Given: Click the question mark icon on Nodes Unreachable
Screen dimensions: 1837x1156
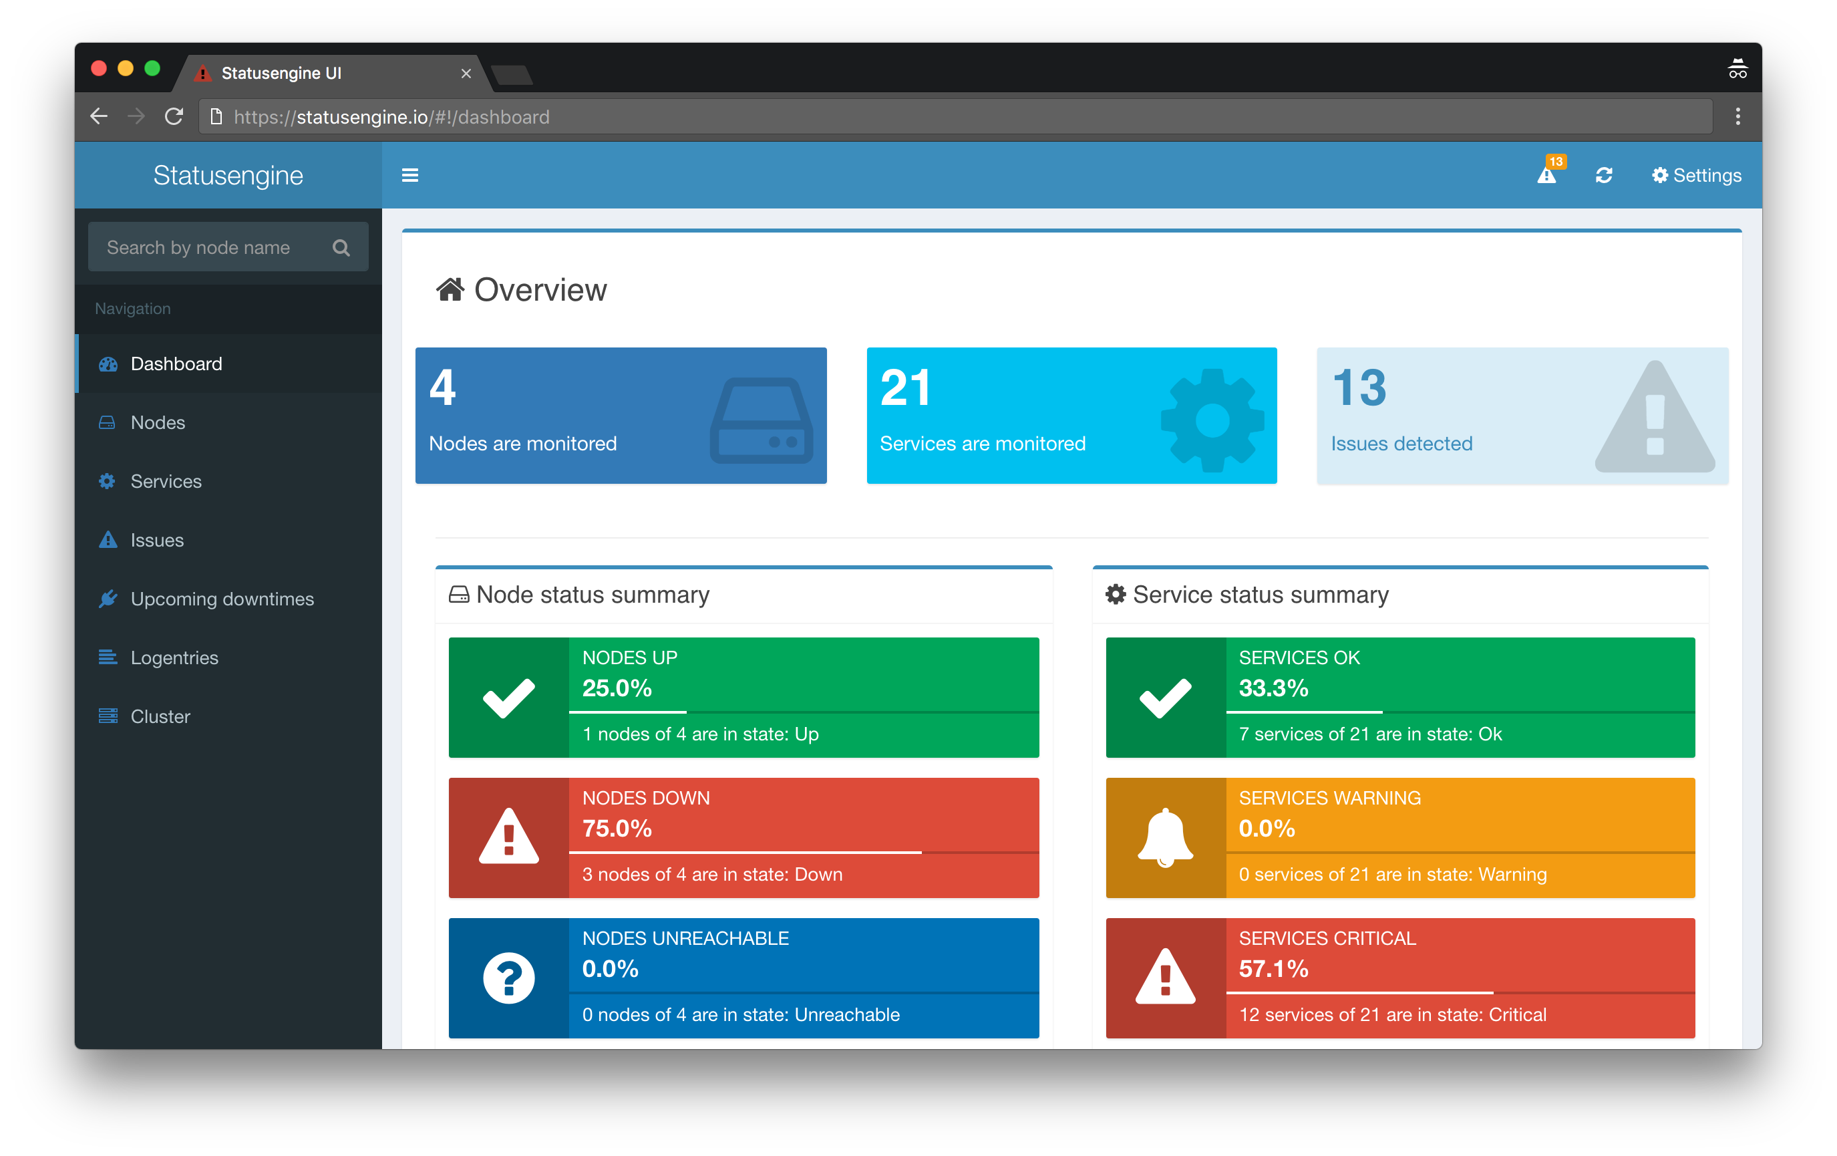Looking at the screenshot, I should [509, 978].
